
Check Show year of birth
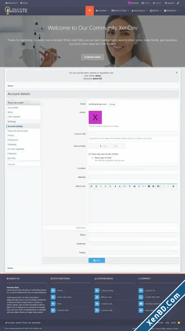click(x=93, y=158)
